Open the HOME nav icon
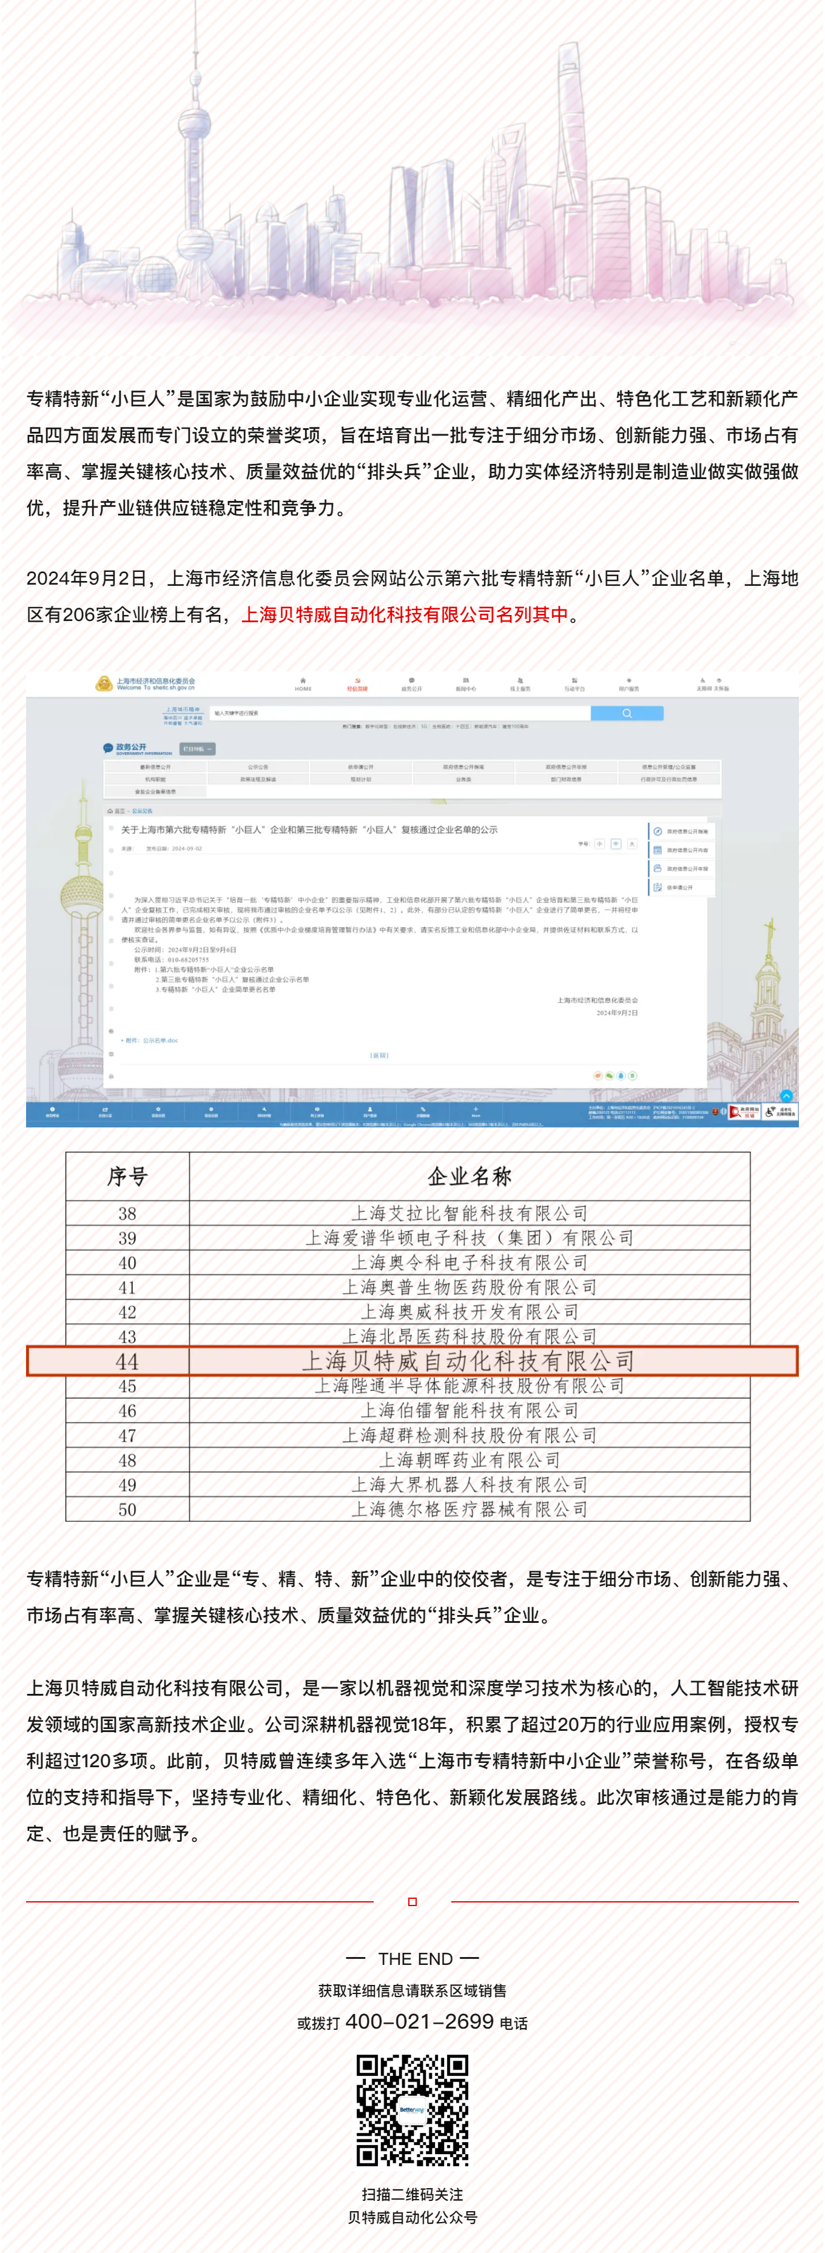The image size is (825, 2253). 303,683
